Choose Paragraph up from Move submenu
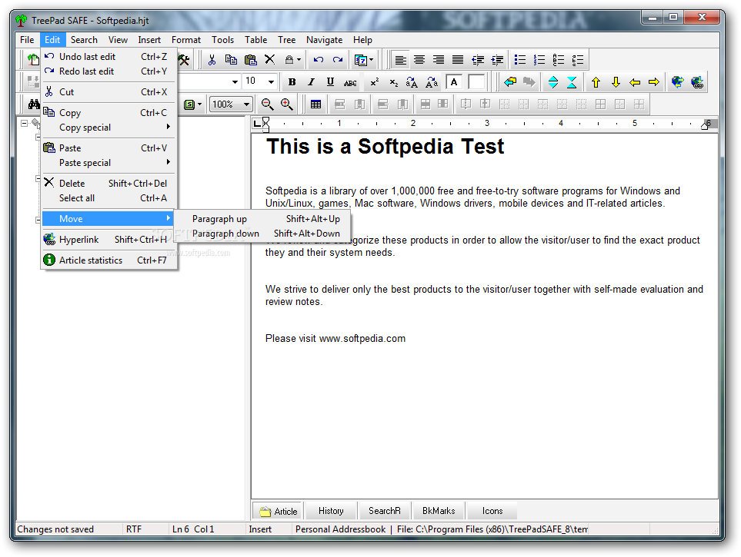Viewport: 741px width, 557px height. [262, 219]
